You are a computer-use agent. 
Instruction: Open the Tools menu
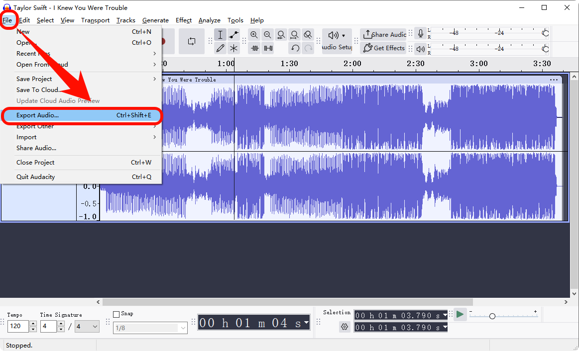pos(235,20)
